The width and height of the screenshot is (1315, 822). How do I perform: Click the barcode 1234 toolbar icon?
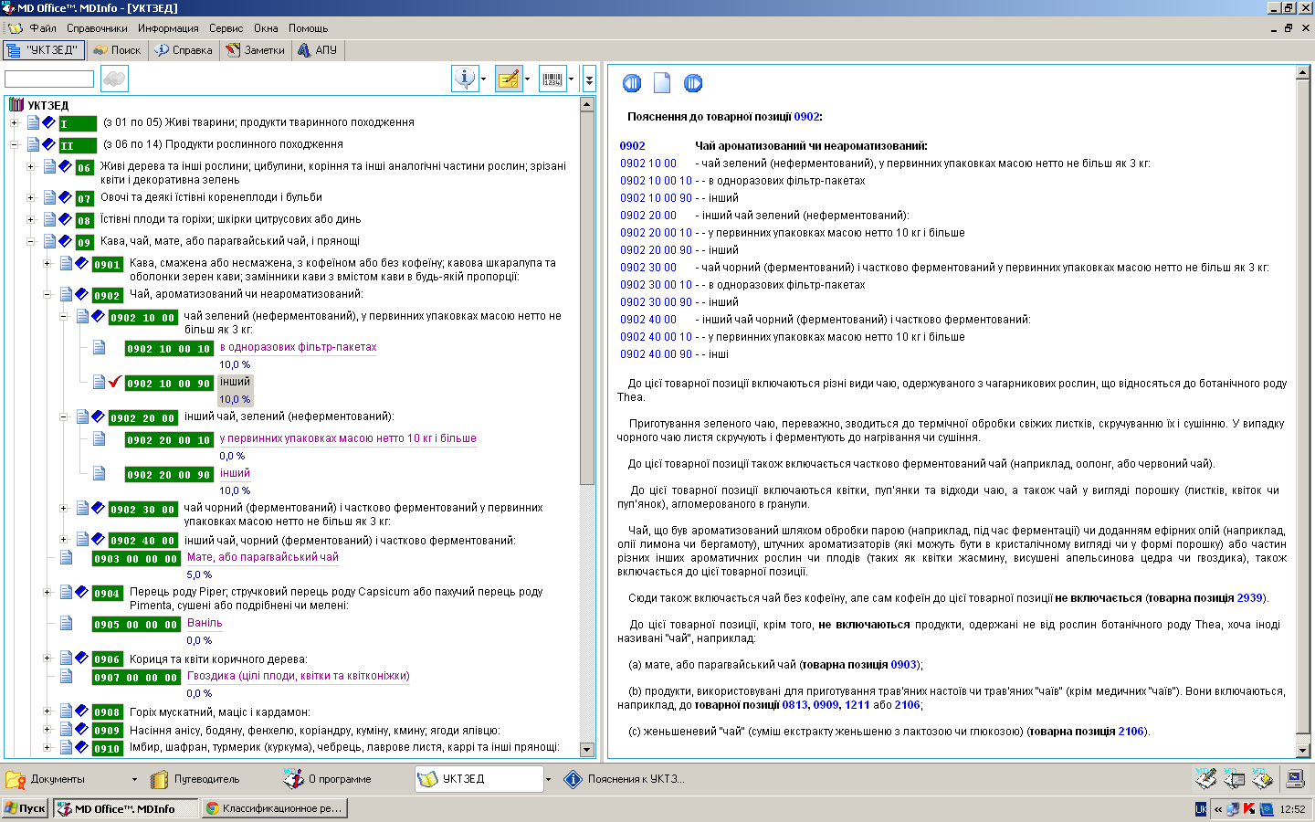552,79
